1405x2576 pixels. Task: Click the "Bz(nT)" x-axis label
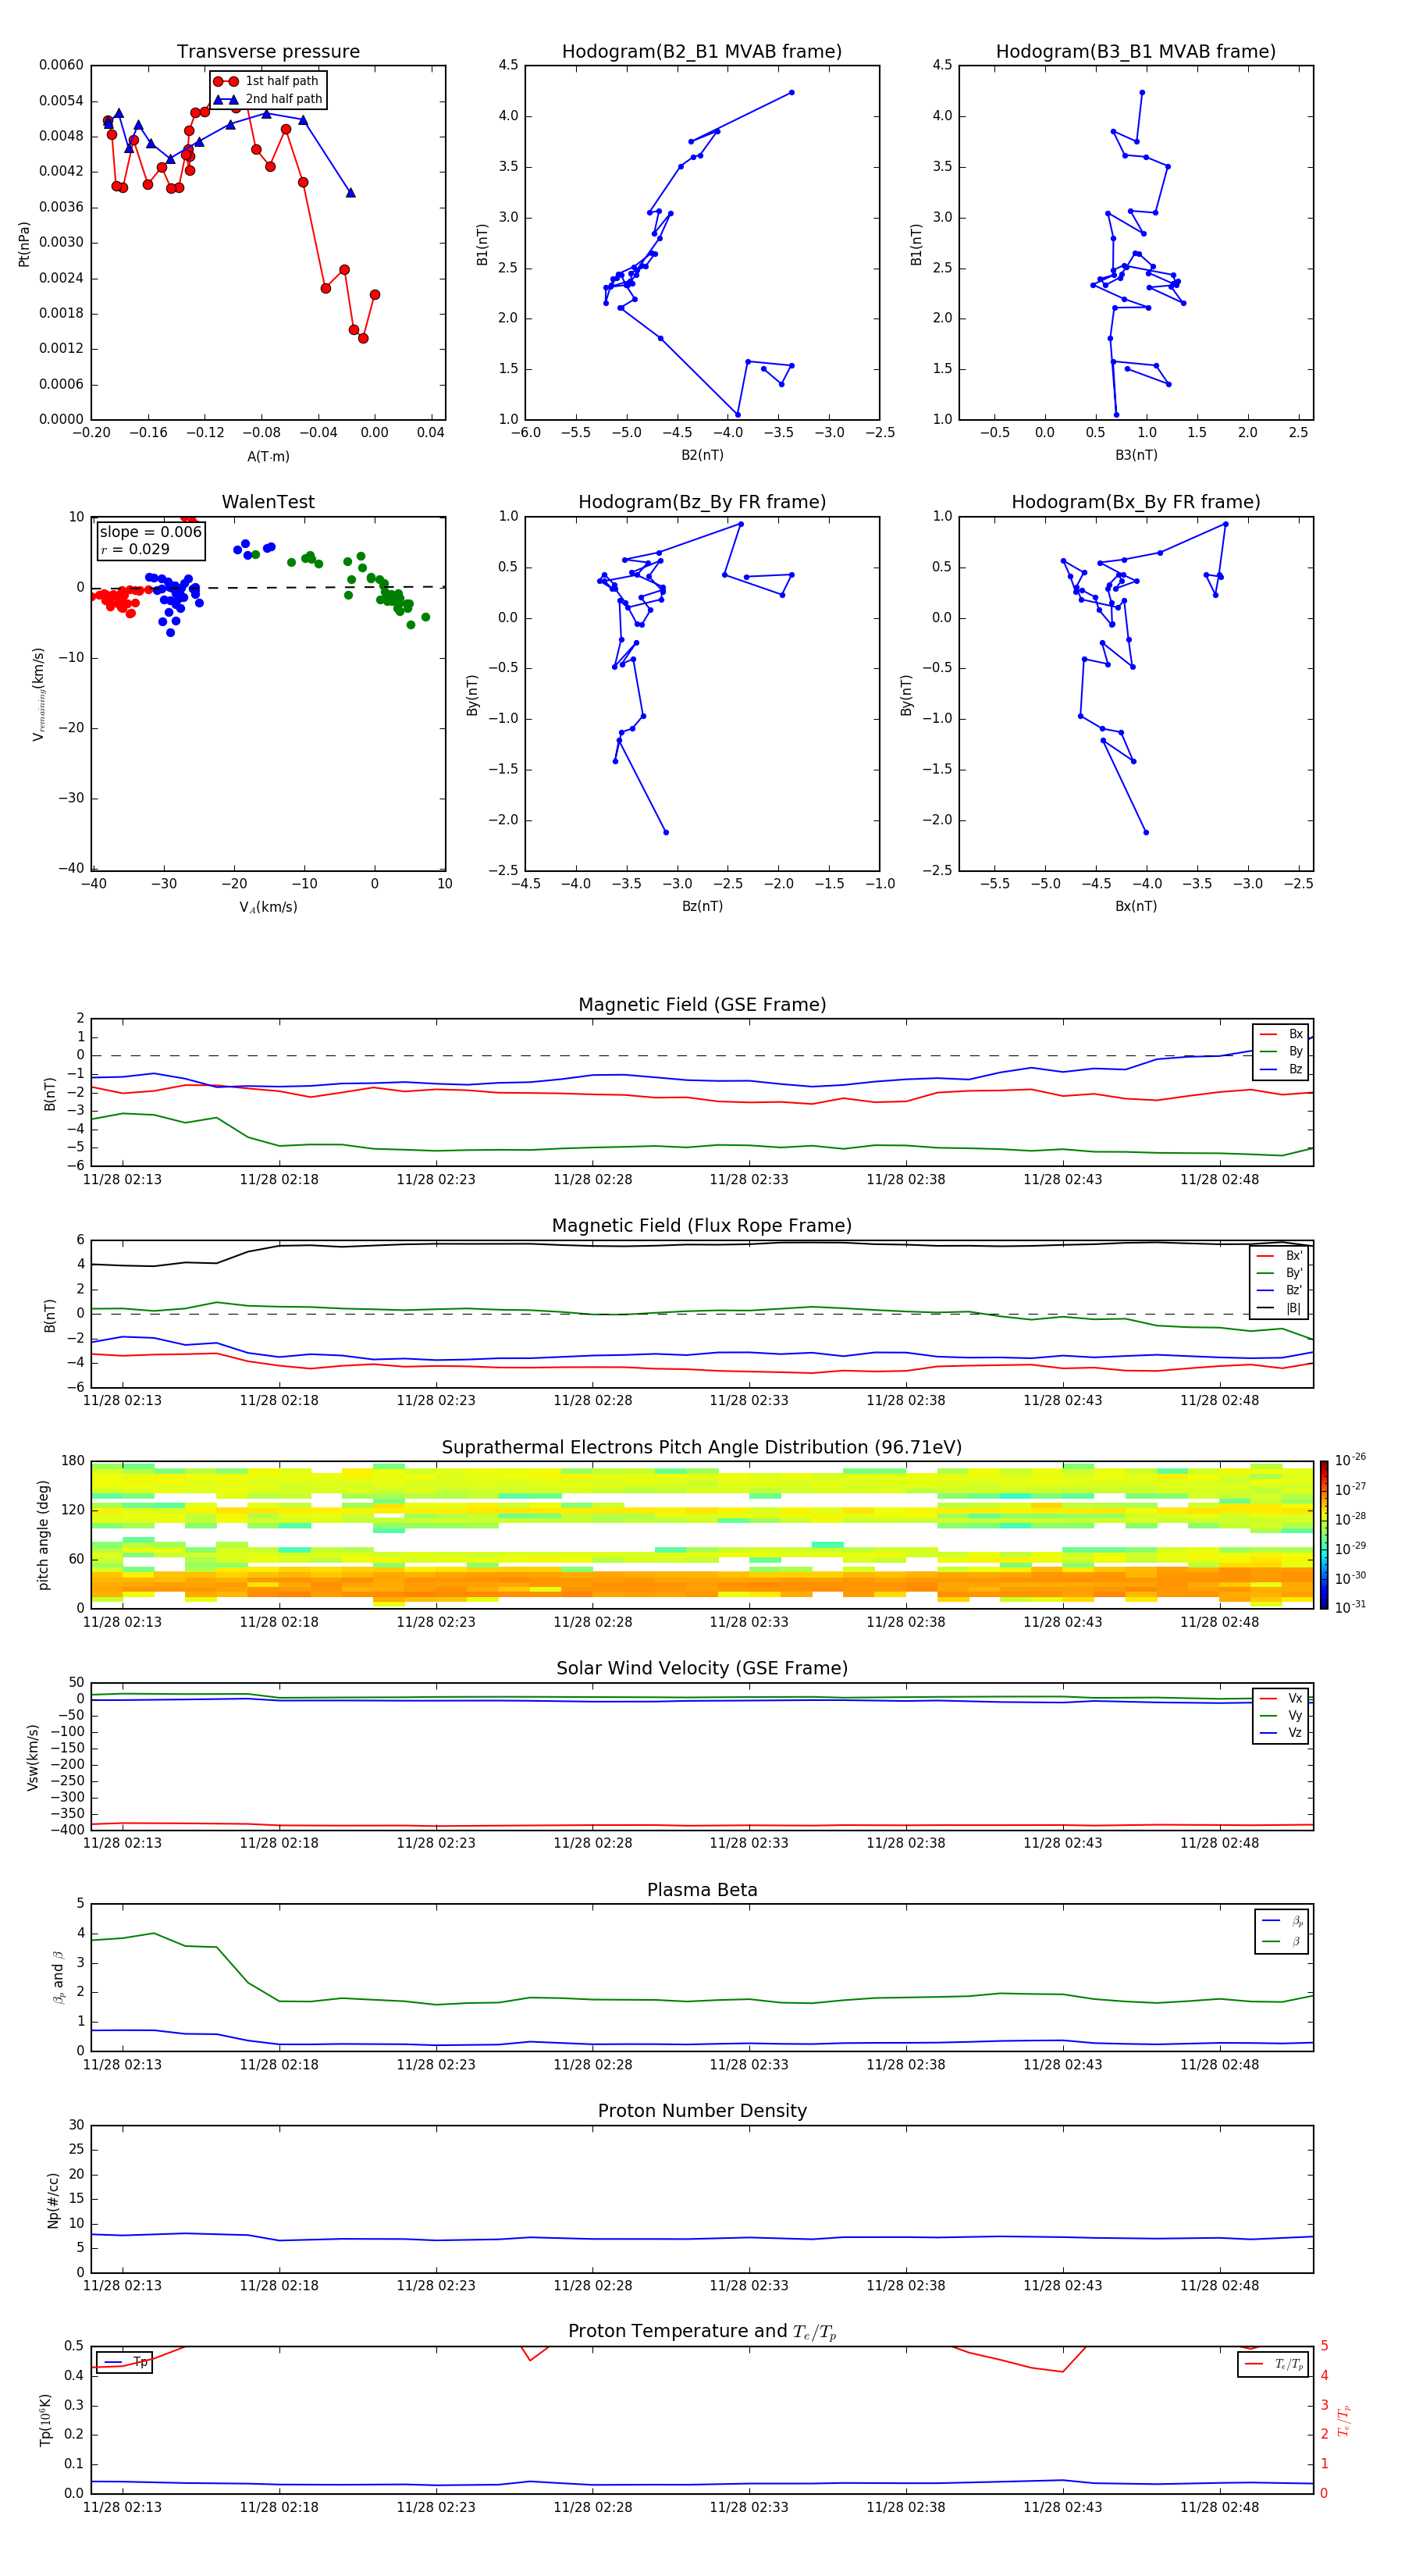pyautogui.click(x=702, y=906)
